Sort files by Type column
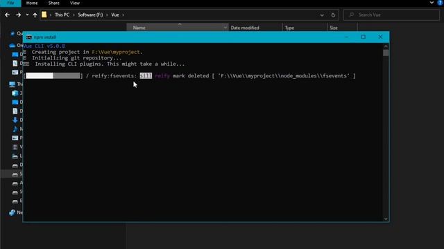 [x=305, y=28]
